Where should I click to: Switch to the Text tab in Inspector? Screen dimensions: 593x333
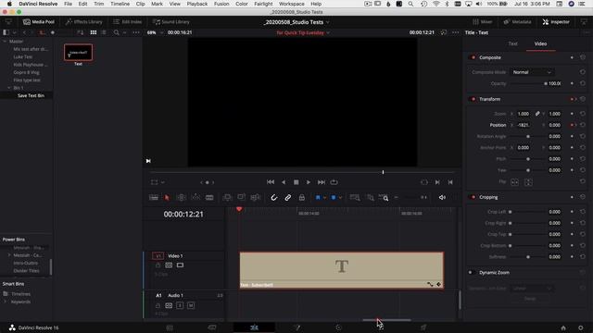512,43
